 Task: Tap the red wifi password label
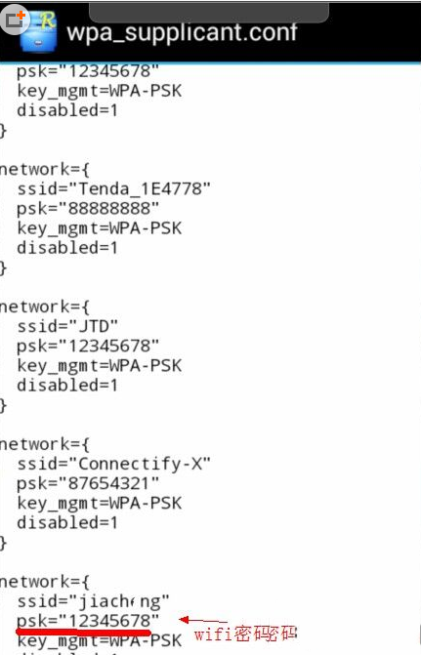245,634
